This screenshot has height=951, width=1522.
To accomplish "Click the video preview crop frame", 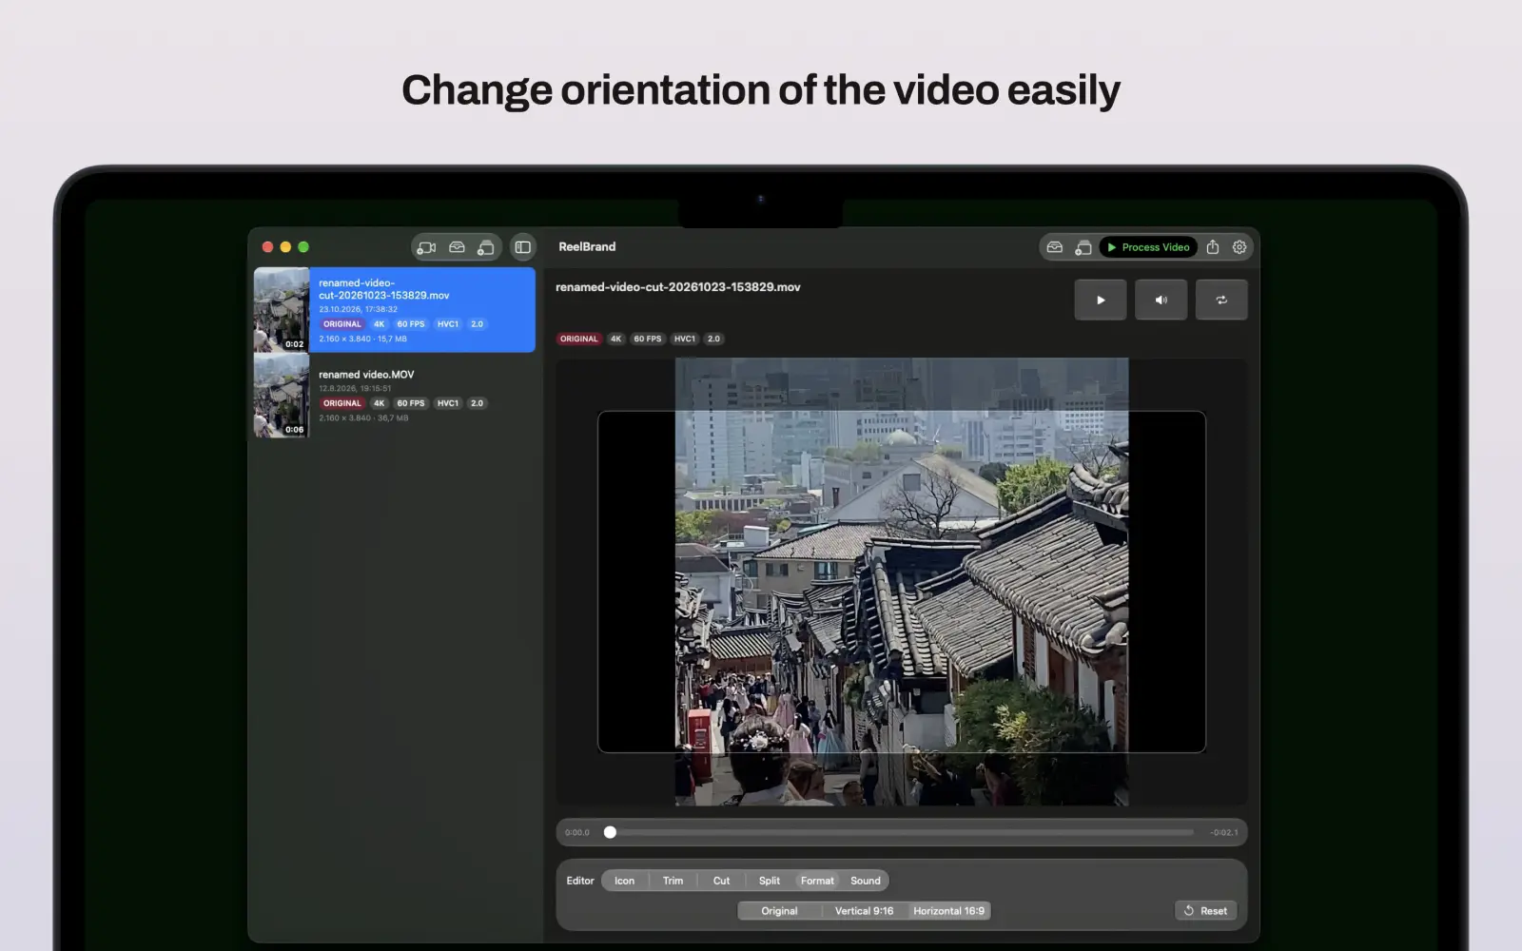I will [x=901, y=582].
